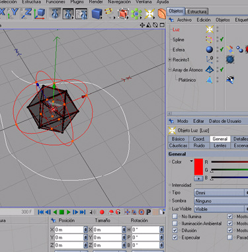Play the animation forward
Screen dimensions: 248x252
[69, 212]
